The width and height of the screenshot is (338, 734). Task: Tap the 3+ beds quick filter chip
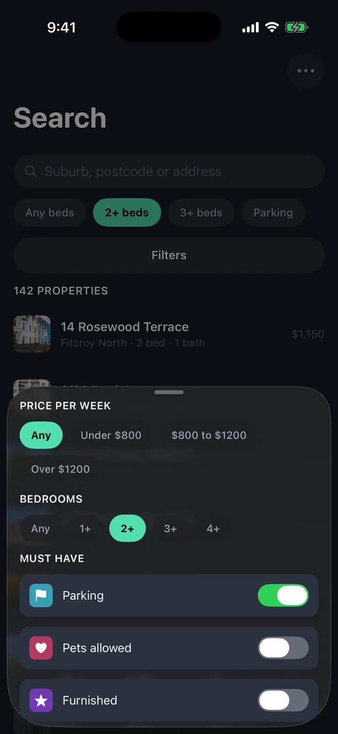(x=201, y=212)
